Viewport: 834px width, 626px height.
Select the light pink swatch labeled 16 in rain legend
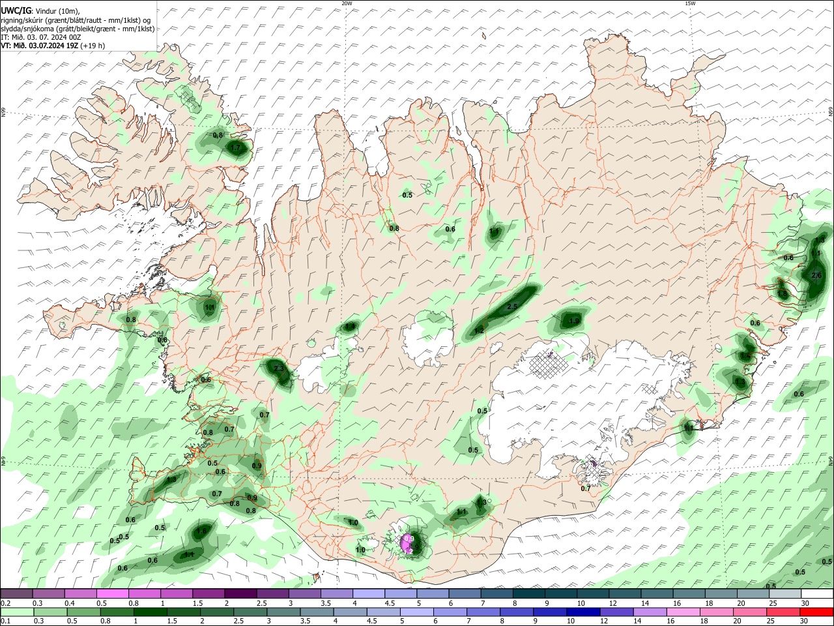pos(683,612)
